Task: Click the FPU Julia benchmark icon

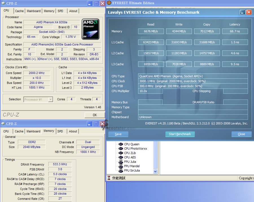Action: click(x=121, y=161)
